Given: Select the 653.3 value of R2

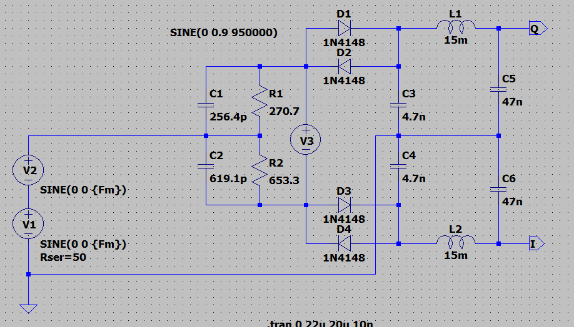Looking at the screenshot, I should coord(284,180).
